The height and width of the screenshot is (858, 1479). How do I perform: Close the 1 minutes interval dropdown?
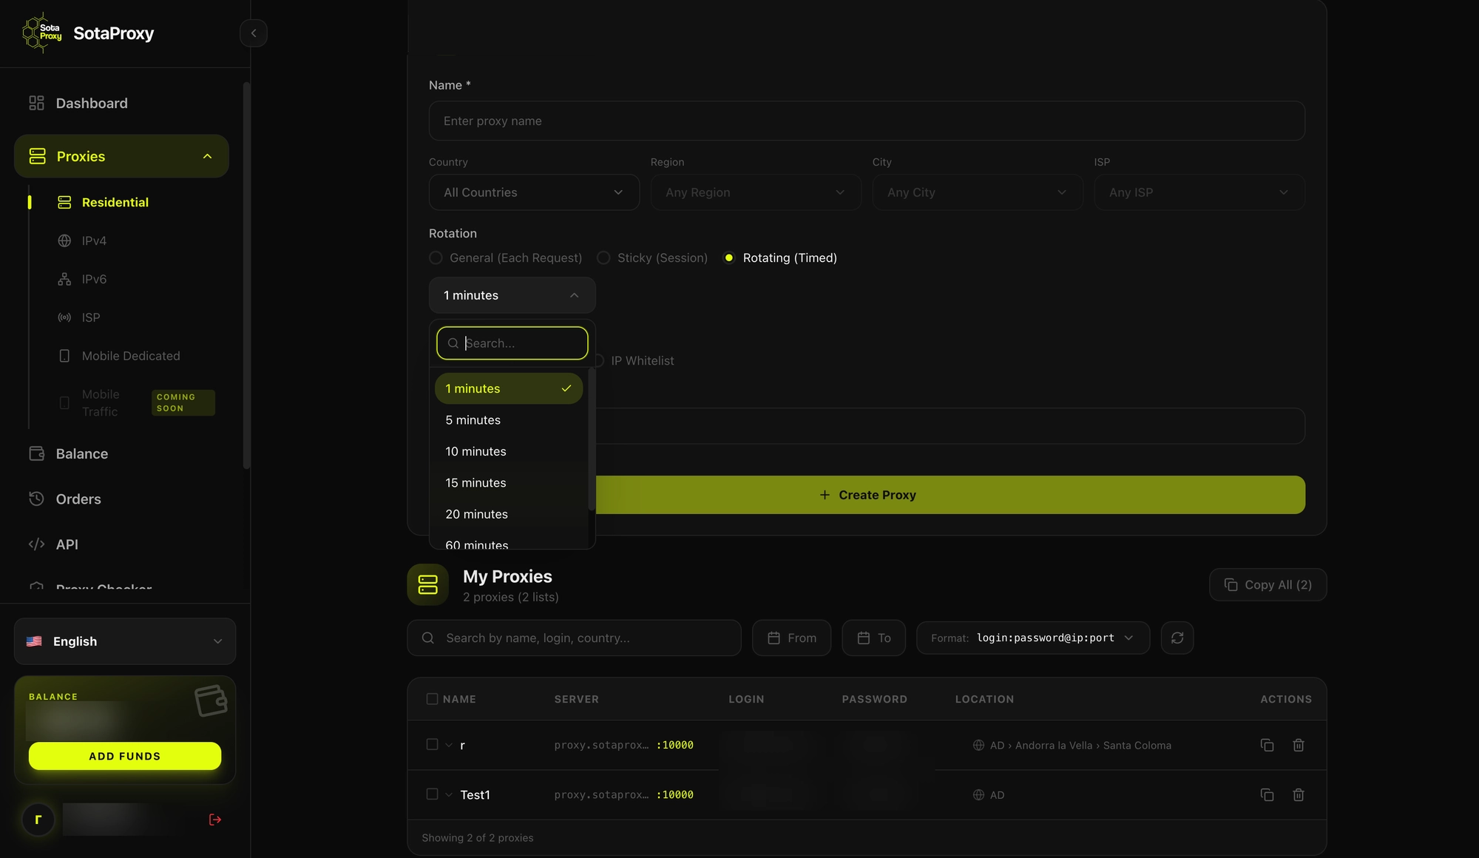tap(512, 296)
